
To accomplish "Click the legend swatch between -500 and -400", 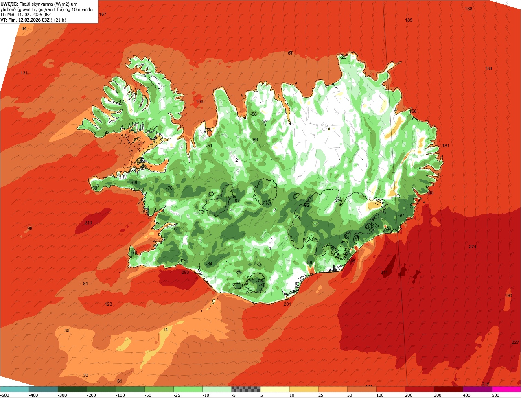I will coord(14,389).
